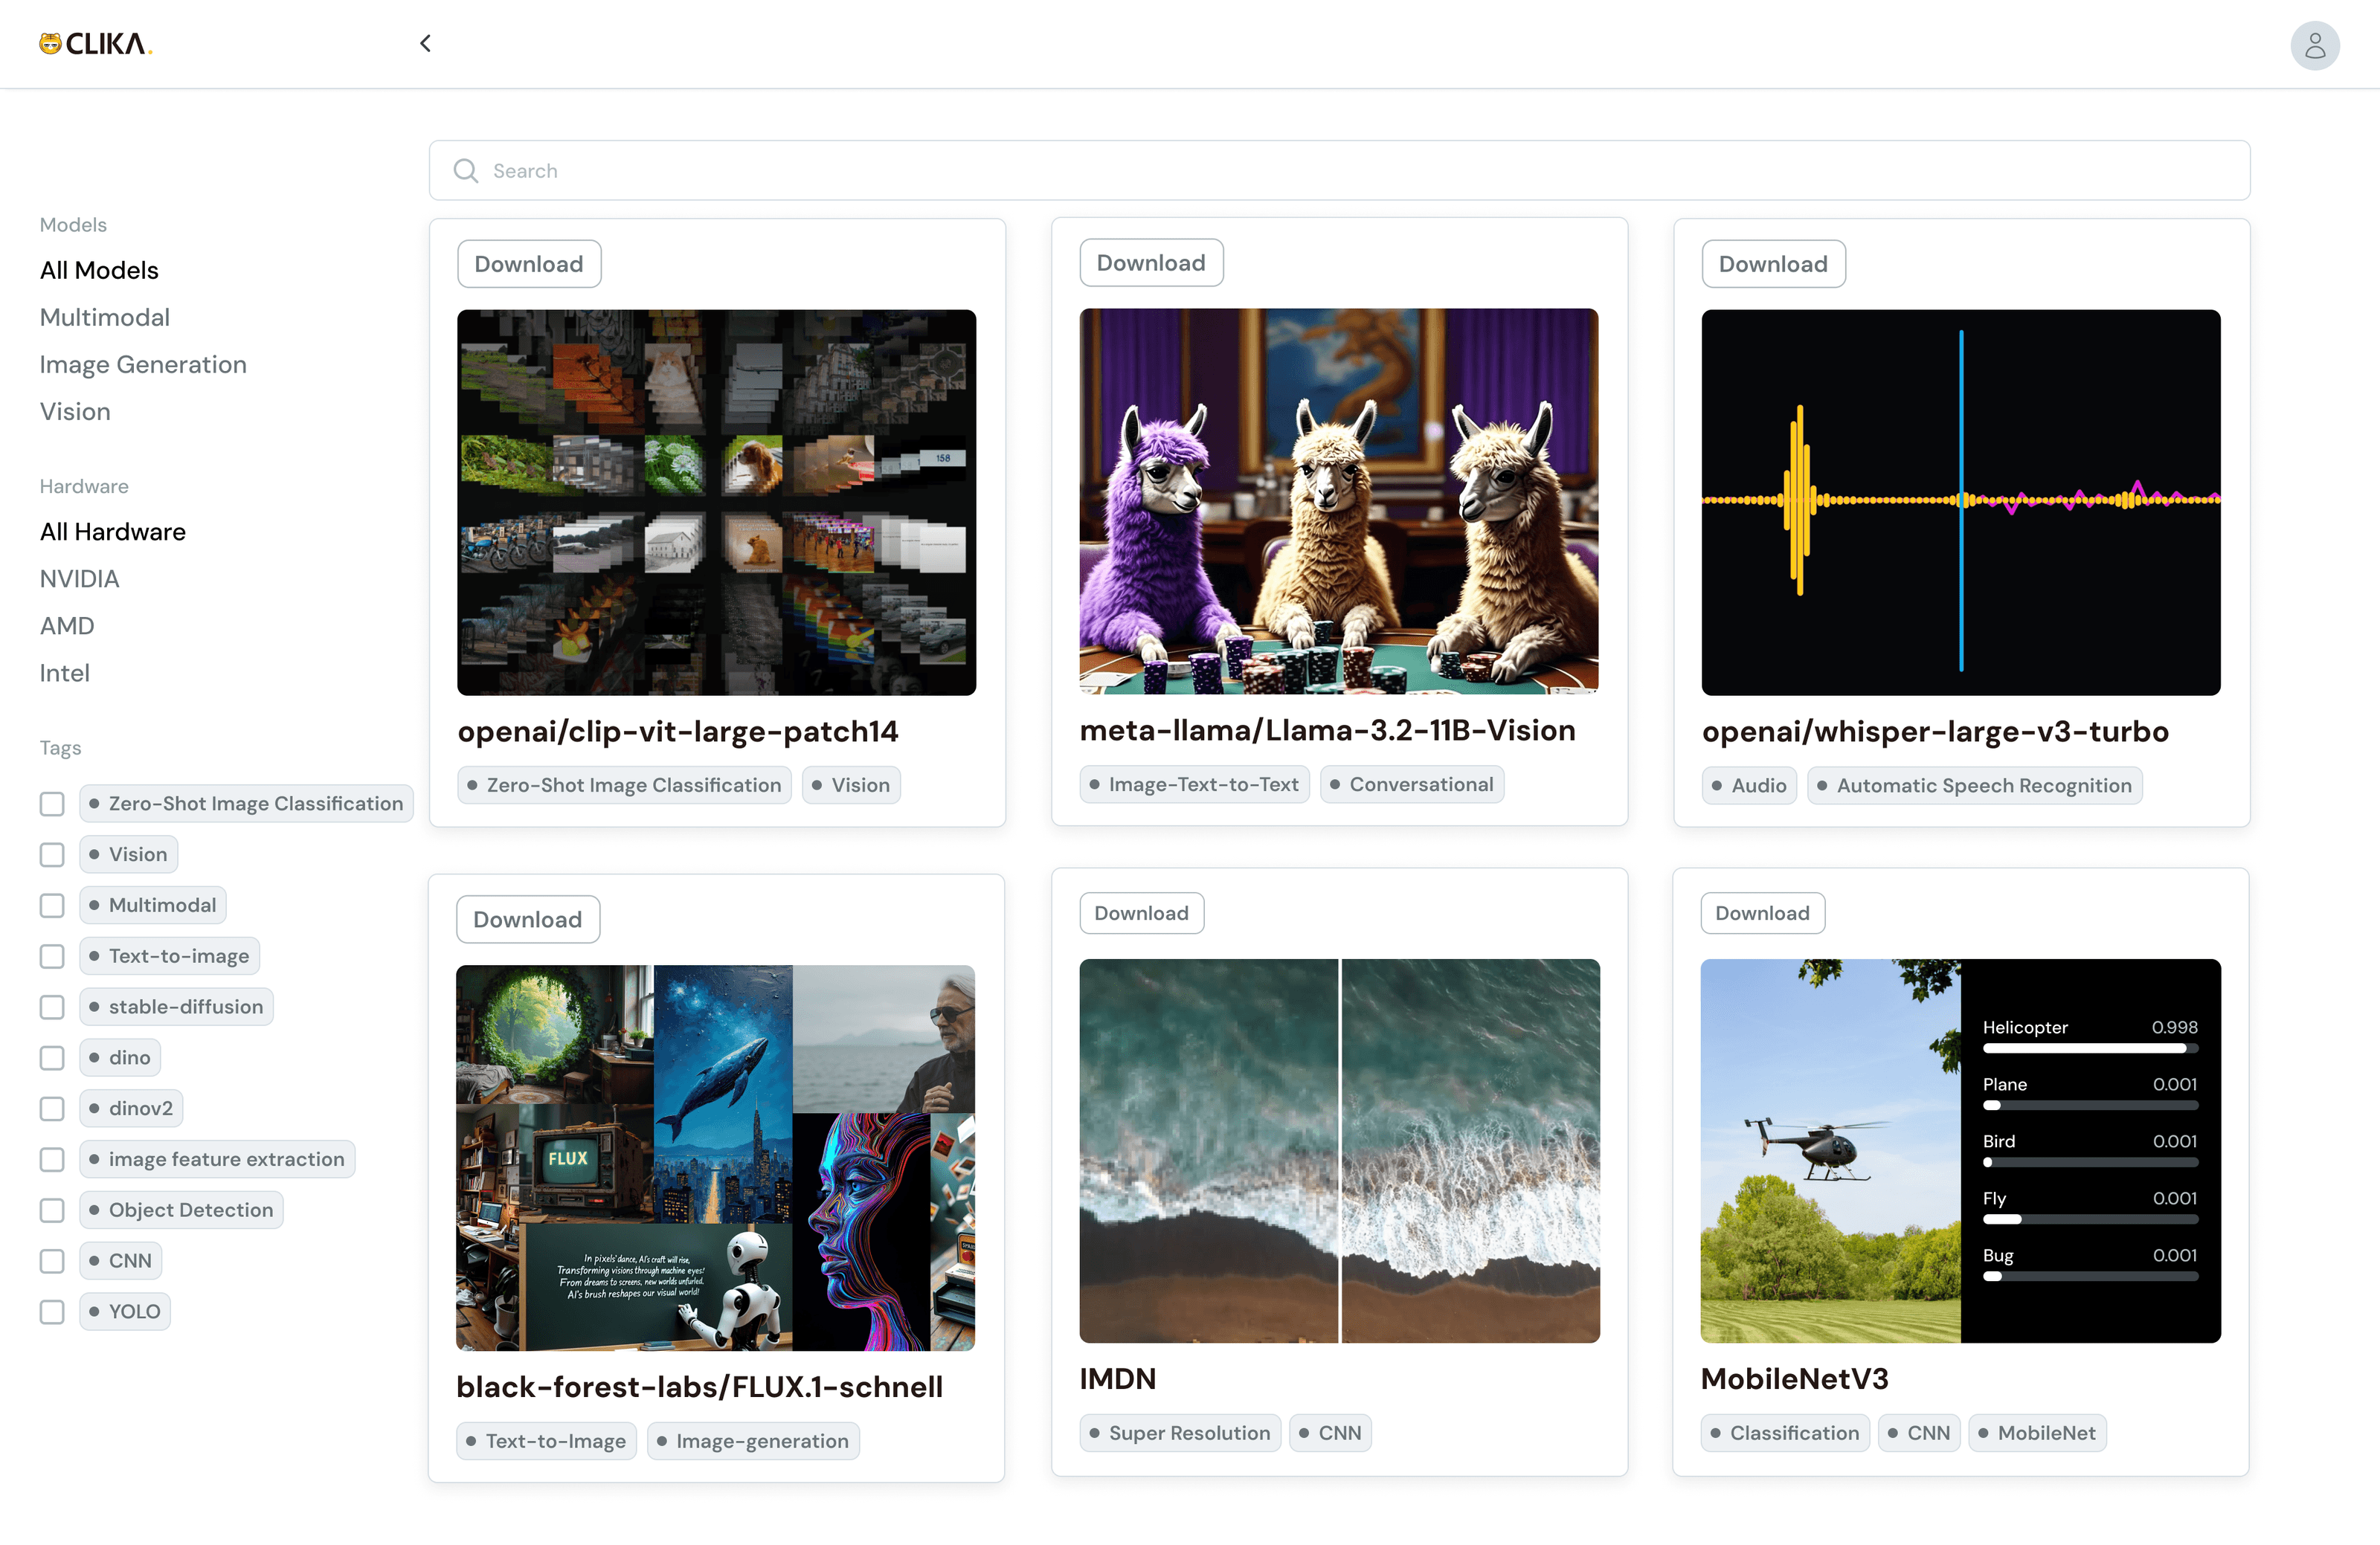Check the Zero-Shot Image Classification tag checkbox
This screenshot has width=2380, height=1545.
coord(52,804)
